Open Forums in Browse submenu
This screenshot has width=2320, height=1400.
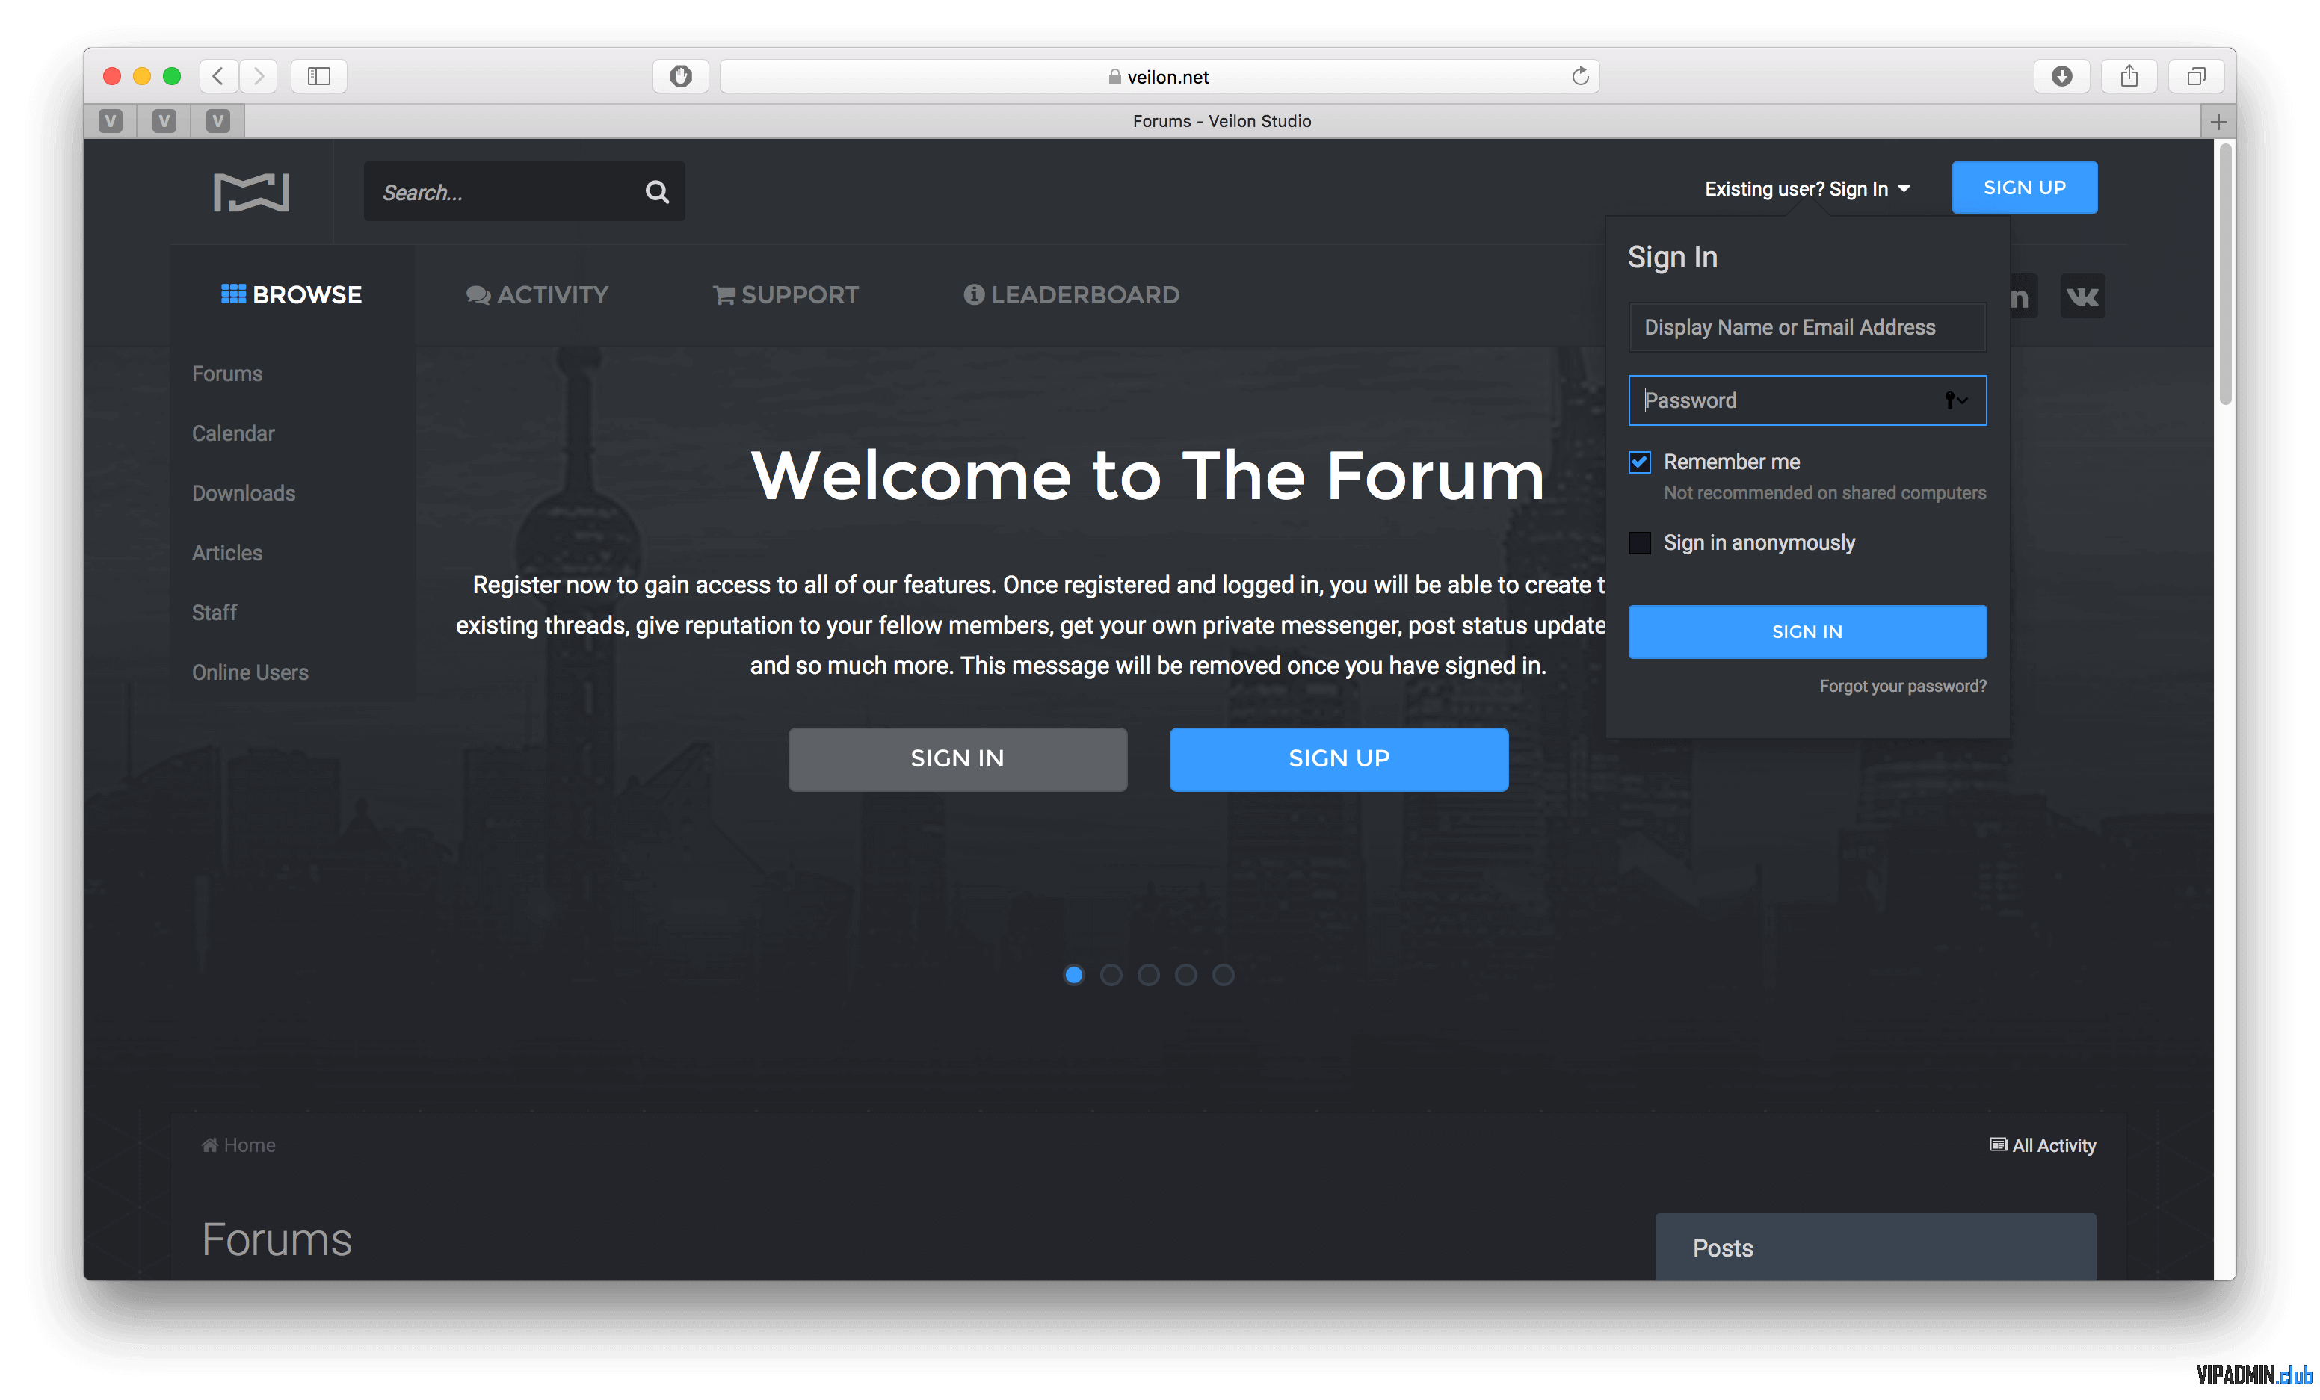(x=227, y=374)
